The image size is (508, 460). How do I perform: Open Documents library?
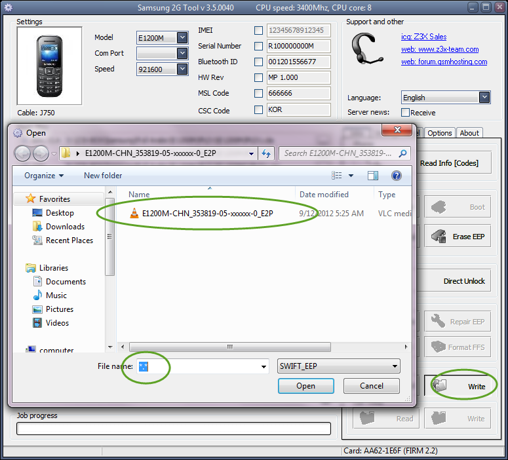tap(66, 282)
